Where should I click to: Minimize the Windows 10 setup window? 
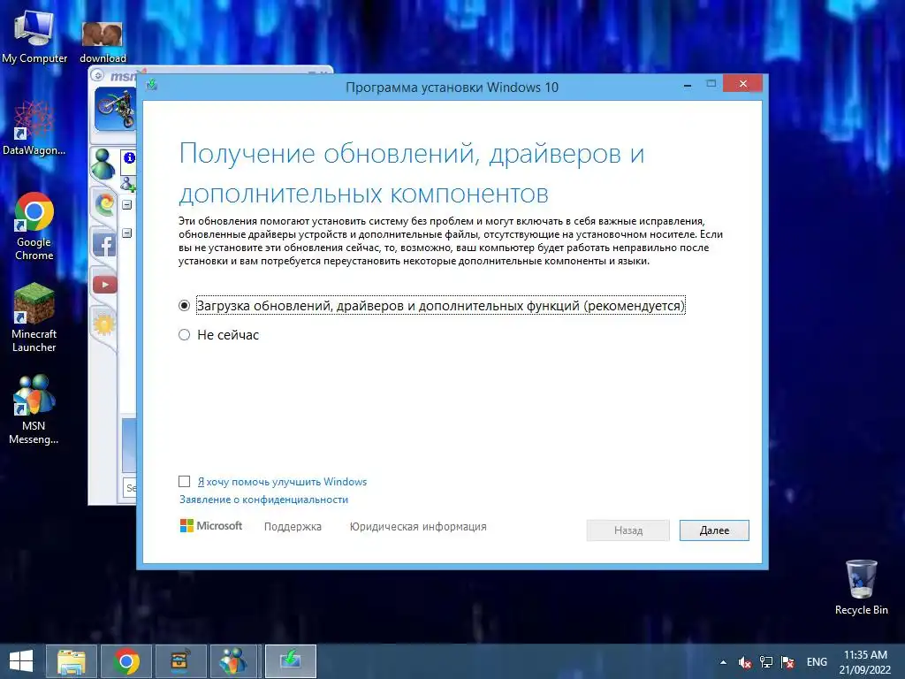click(x=688, y=85)
